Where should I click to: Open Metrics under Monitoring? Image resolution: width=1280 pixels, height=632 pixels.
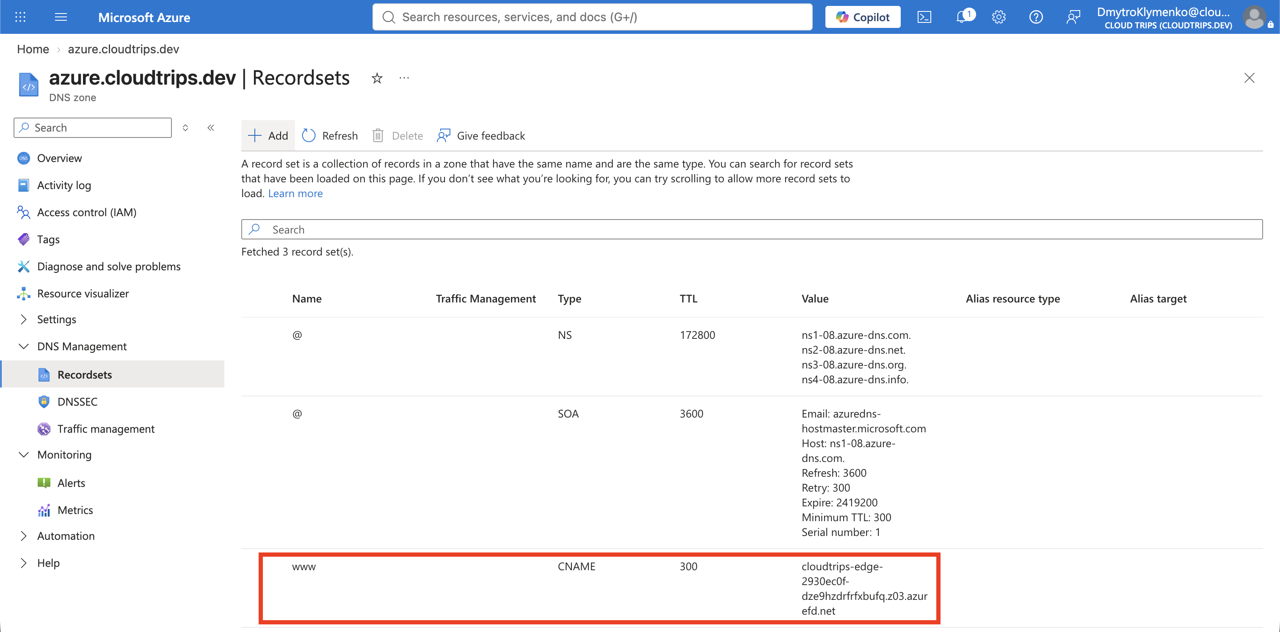tap(75, 510)
